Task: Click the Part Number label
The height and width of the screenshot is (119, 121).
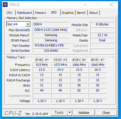Action: click(x=21, y=46)
